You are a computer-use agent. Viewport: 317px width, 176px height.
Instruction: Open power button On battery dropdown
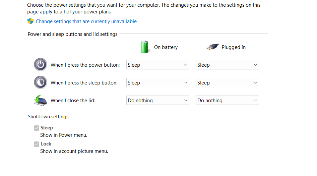coord(157,65)
